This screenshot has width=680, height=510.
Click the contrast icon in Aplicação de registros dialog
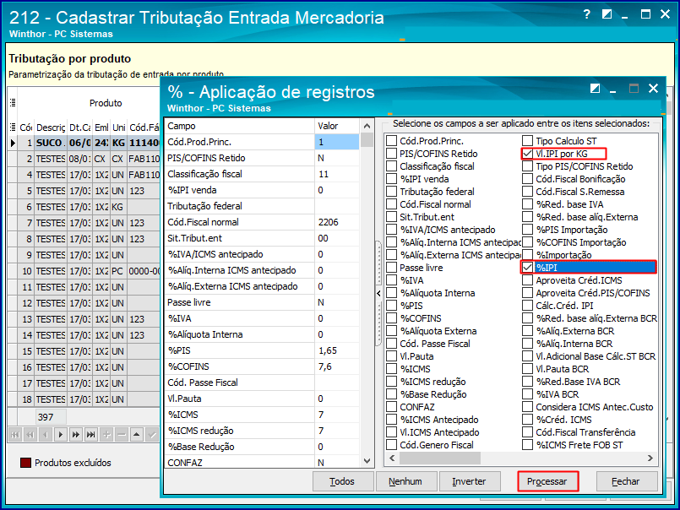(595, 89)
